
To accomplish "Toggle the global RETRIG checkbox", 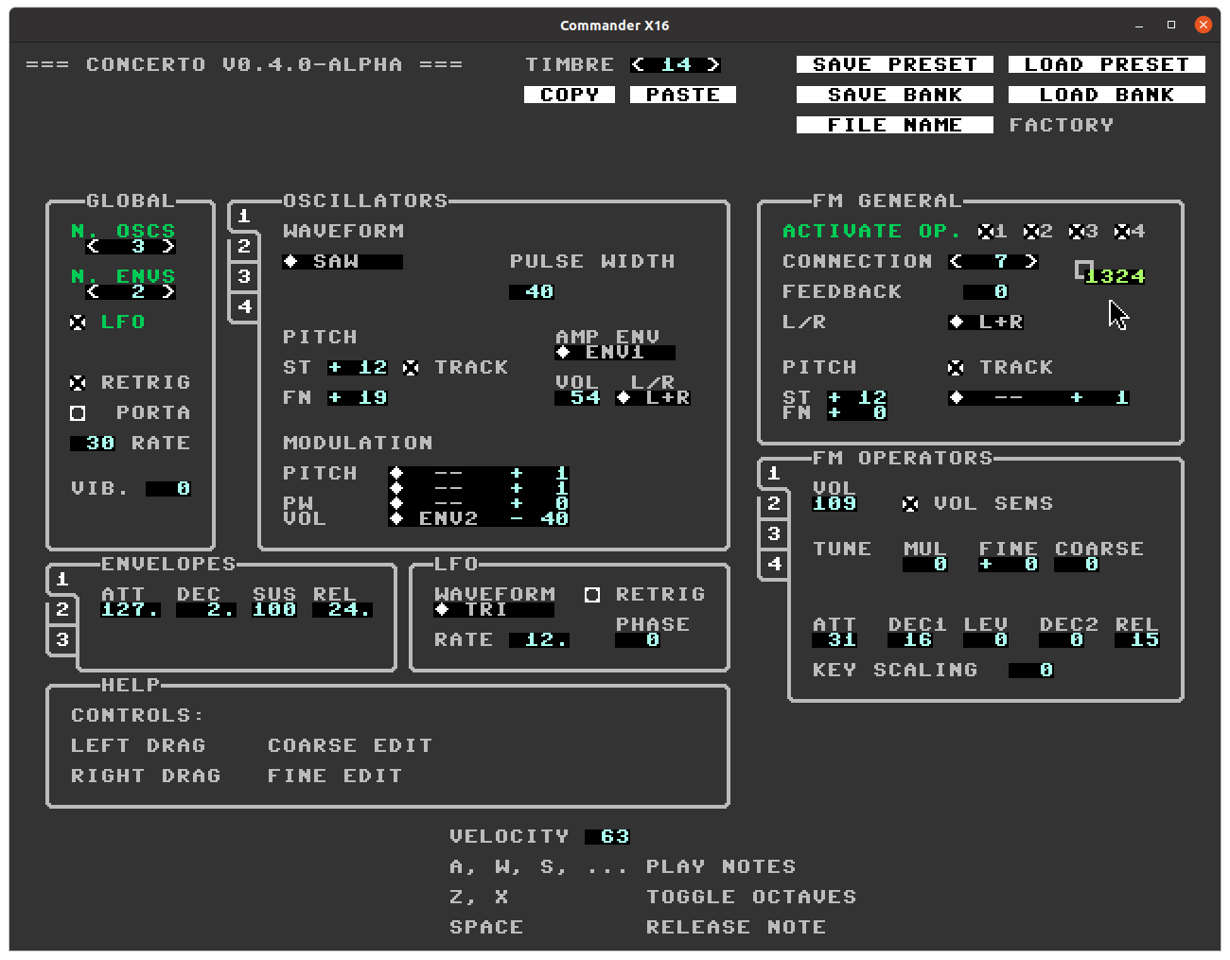I will tap(78, 382).
